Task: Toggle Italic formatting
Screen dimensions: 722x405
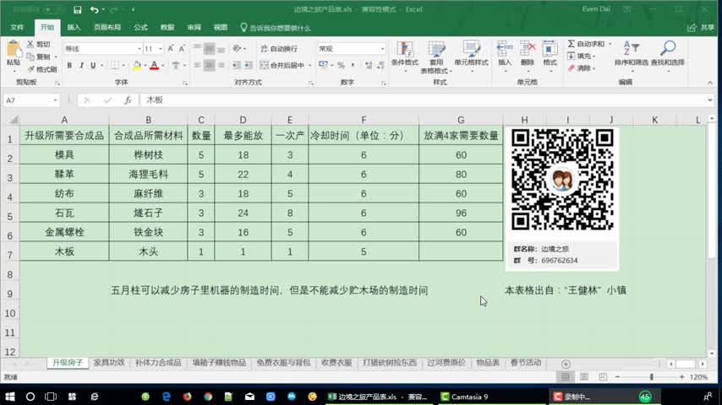Action: click(x=81, y=65)
